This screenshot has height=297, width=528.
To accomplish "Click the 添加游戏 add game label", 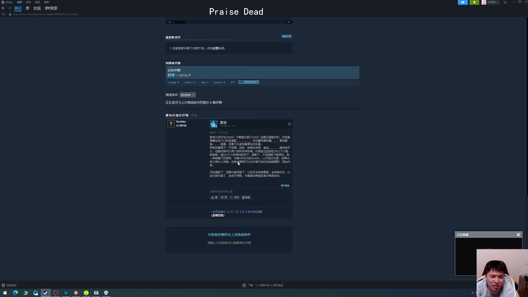I will pyautogui.click(x=12, y=285).
